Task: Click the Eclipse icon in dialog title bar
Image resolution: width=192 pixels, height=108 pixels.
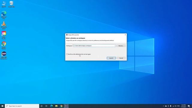Action: 67,35
